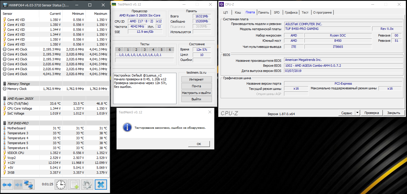
Task: Click the chip icon beside AMD Ryzen 2600X
Action: (x=5, y=99)
